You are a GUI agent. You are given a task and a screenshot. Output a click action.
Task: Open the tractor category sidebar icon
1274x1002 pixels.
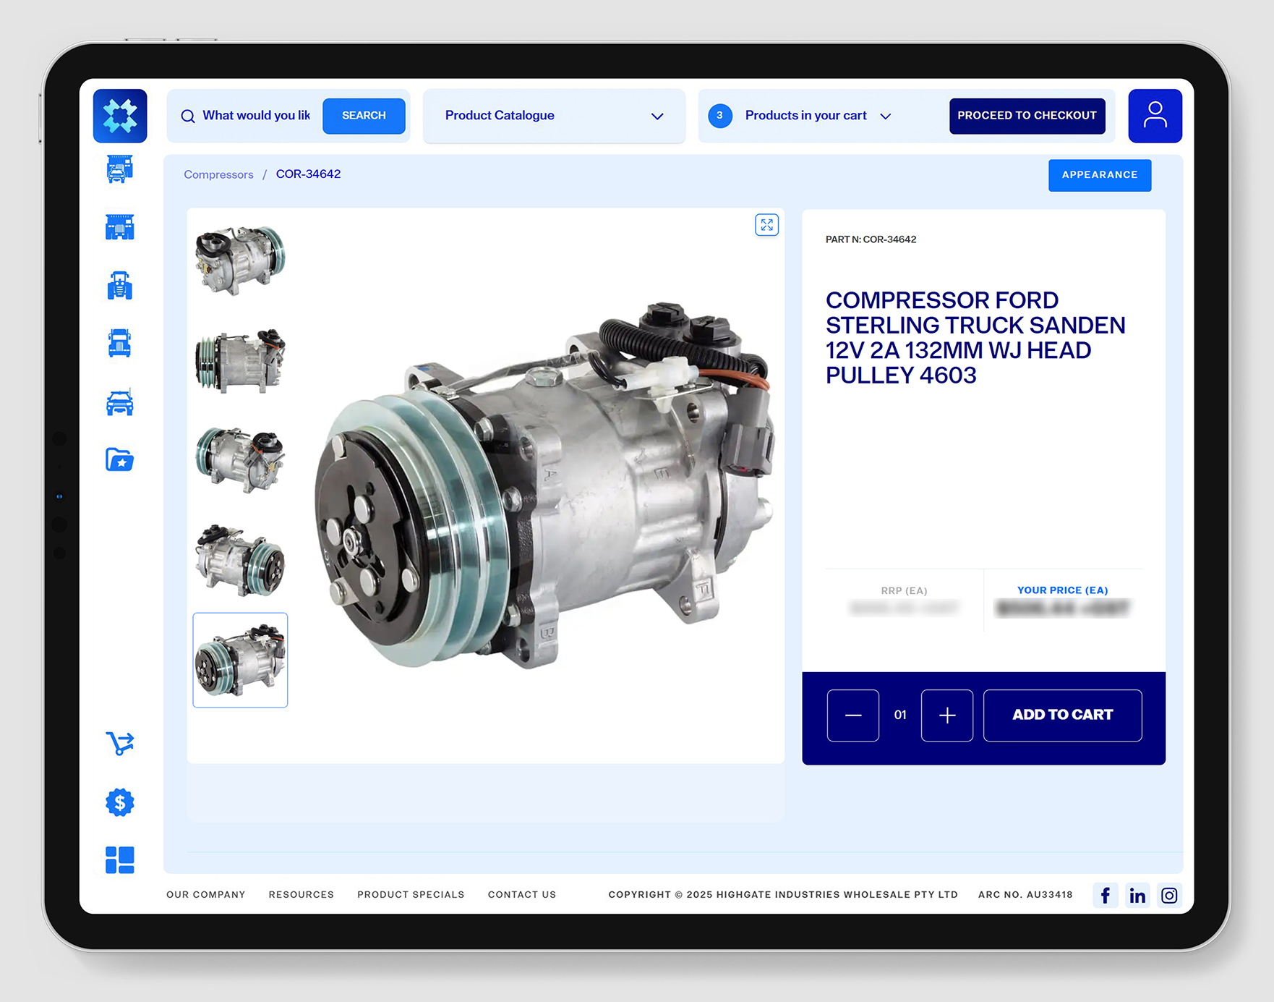pyautogui.click(x=120, y=285)
